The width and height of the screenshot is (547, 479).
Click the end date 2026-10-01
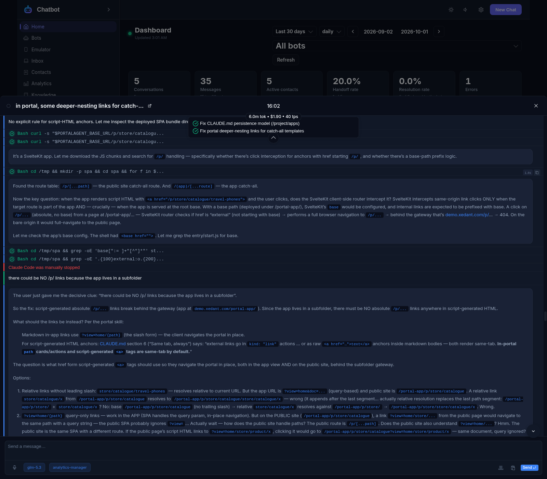pyautogui.click(x=414, y=31)
